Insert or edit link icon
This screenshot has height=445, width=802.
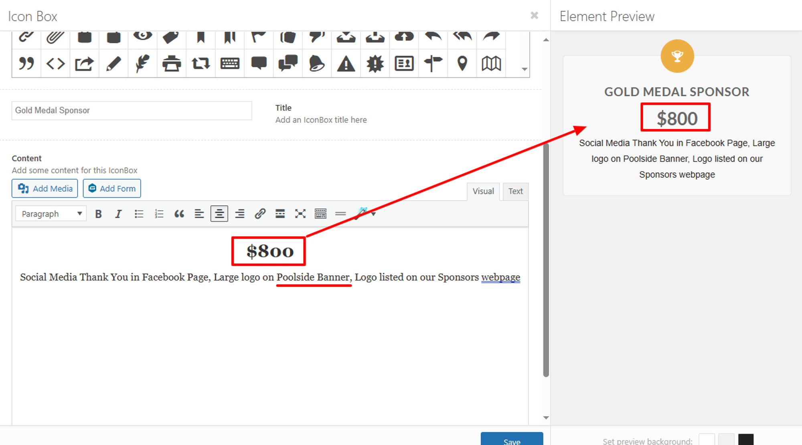pyautogui.click(x=260, y=214)
